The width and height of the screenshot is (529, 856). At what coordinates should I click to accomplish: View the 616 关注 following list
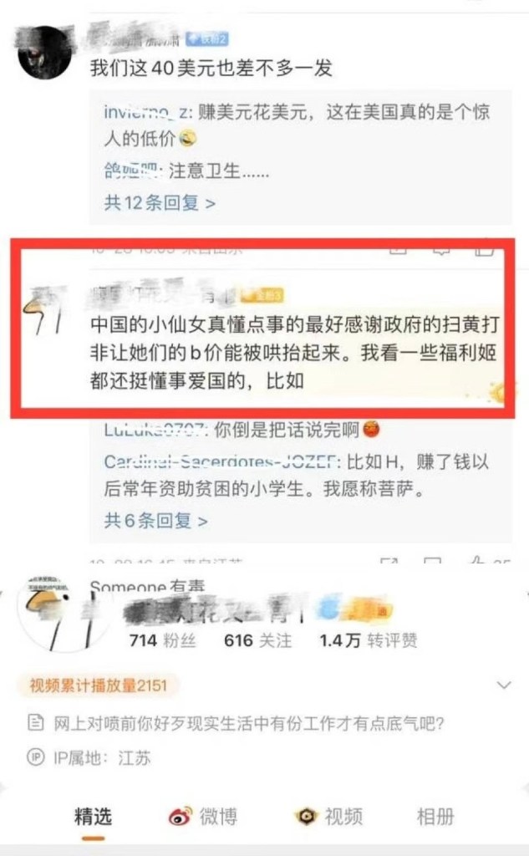tap(257, 640)
